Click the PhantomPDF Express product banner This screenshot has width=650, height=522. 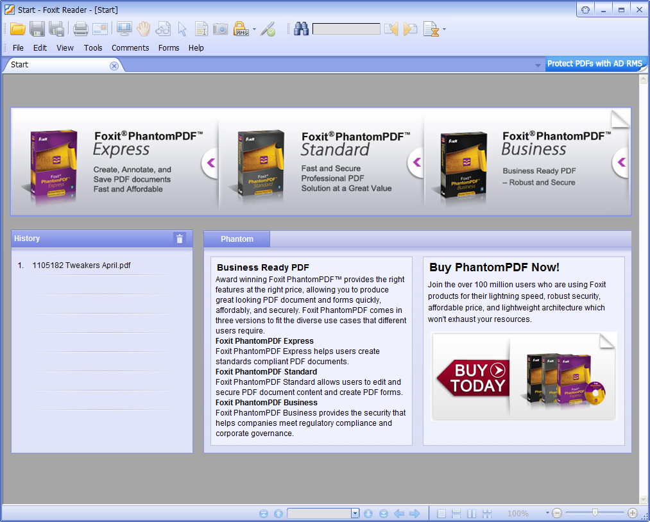115,162
